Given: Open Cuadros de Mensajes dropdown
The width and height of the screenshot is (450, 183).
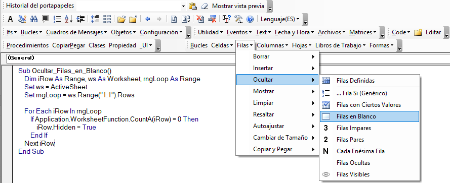Looking at the screenshot, I should pyautogui.click(x=76, y=32).
